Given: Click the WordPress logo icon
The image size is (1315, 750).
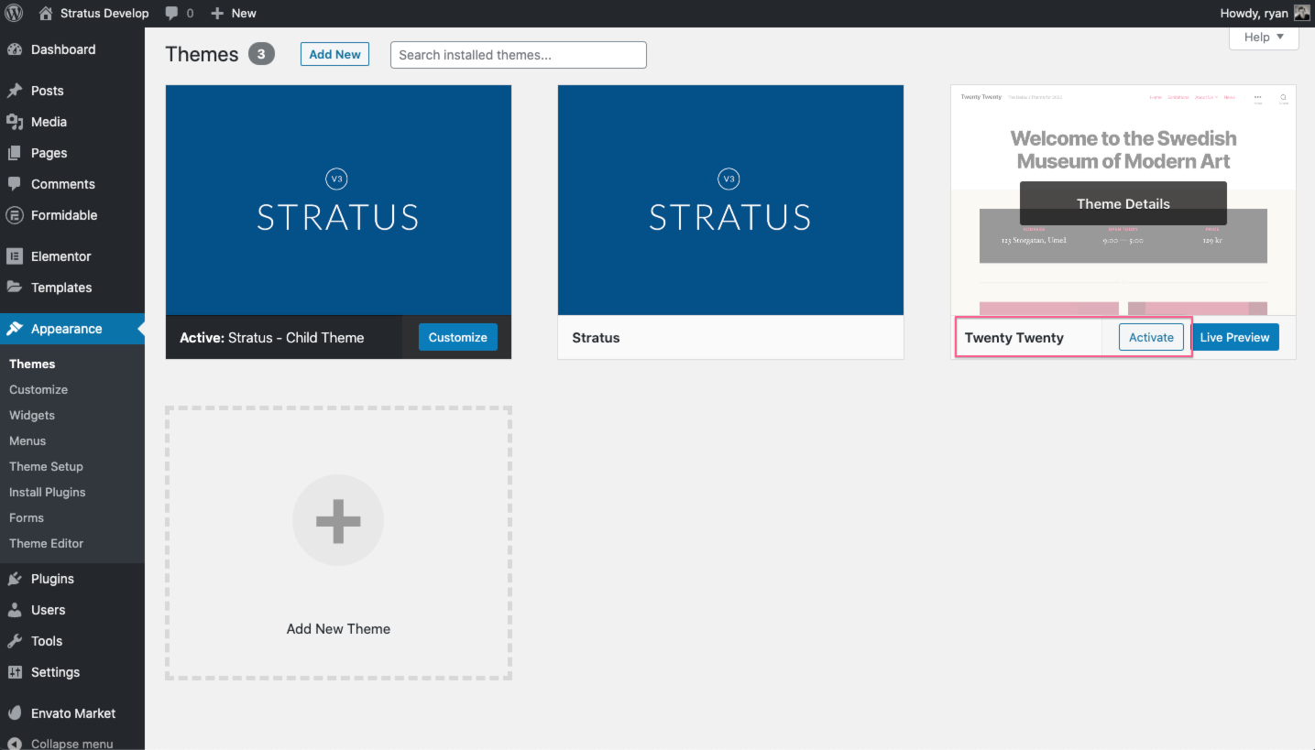Looking at the screenshot, I should pyautogui.click(x=14, y=13).
